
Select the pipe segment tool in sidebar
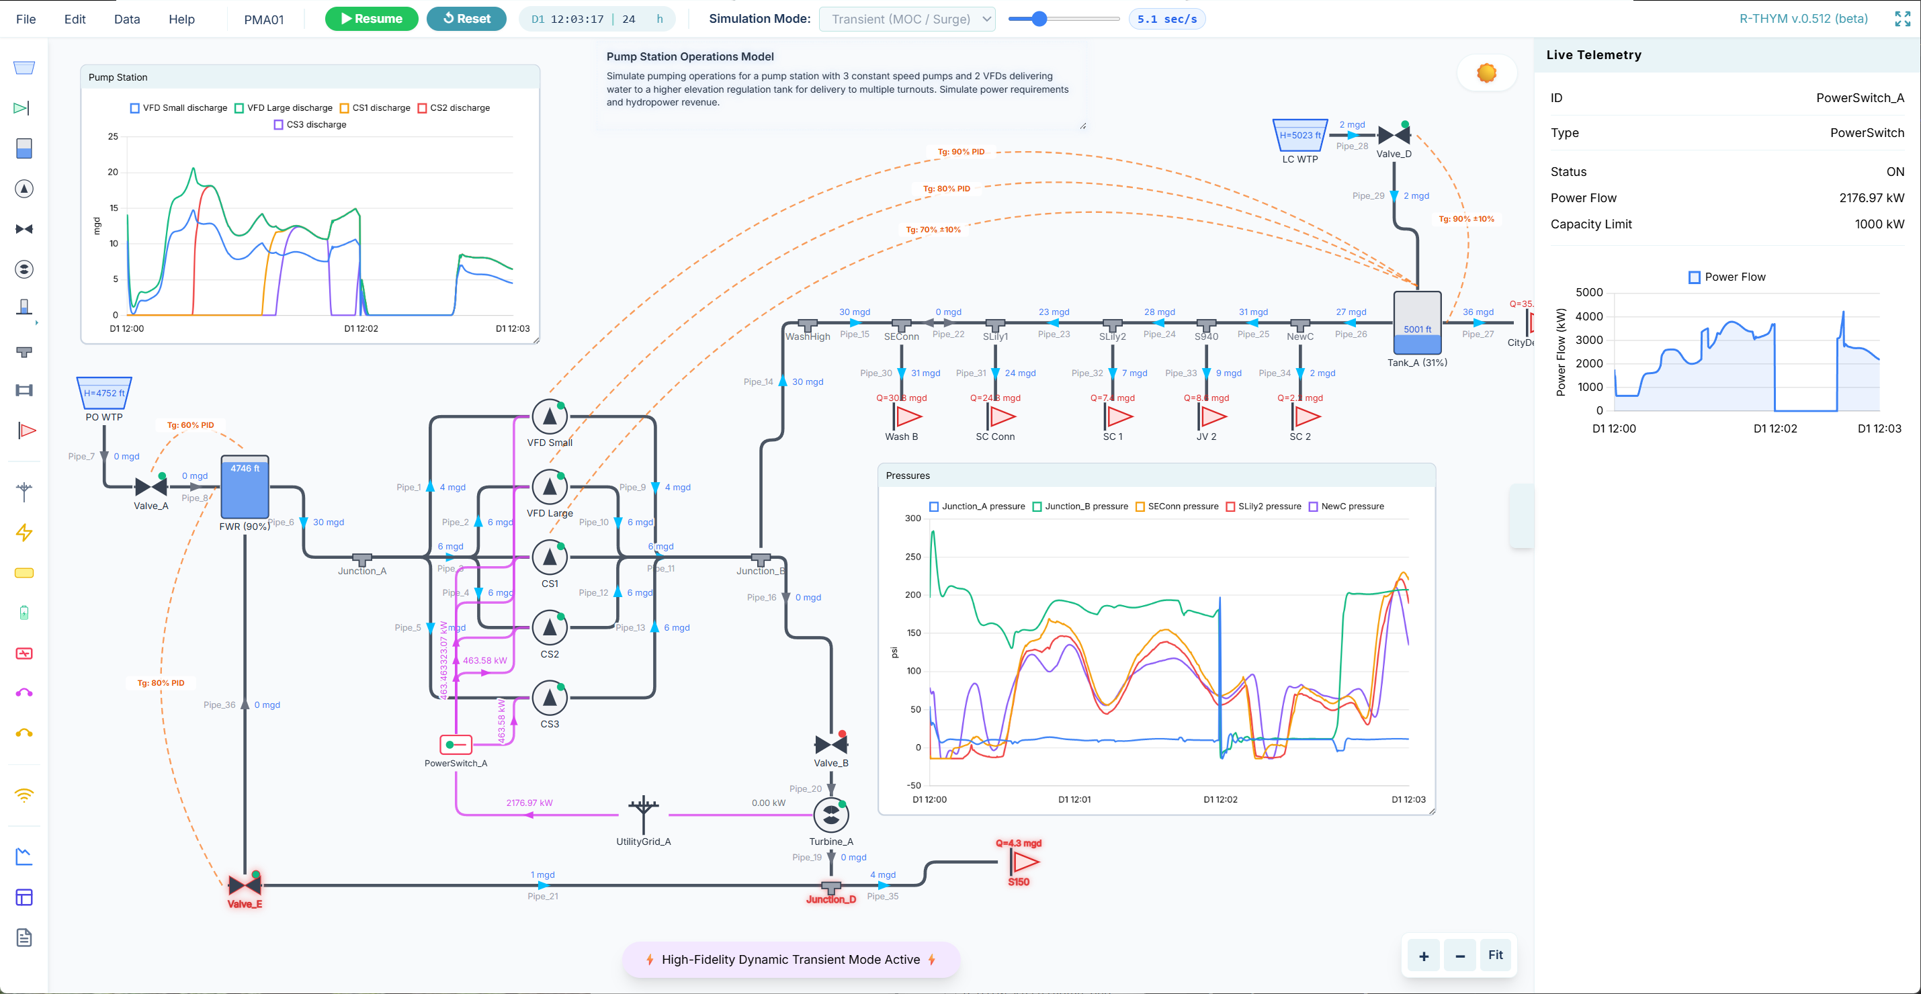(24, 390)
